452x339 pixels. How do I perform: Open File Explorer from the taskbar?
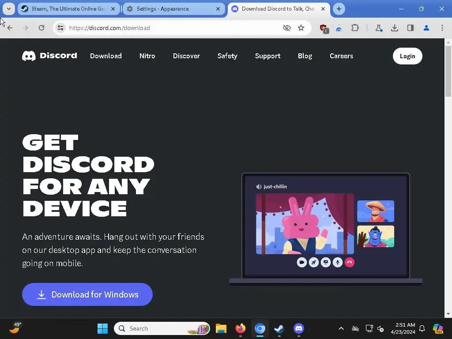[221, 328]
